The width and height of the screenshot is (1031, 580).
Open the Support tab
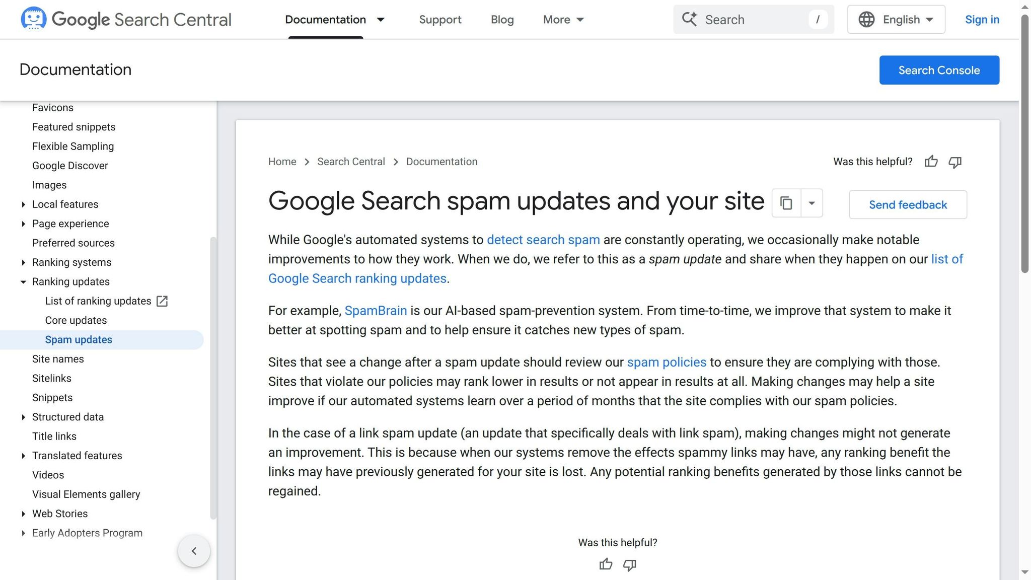[440, 20]
